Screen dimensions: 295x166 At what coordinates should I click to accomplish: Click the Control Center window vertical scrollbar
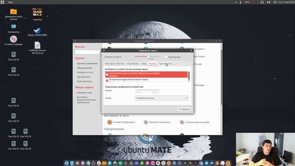pyautogui.click(x=221, y=77)
